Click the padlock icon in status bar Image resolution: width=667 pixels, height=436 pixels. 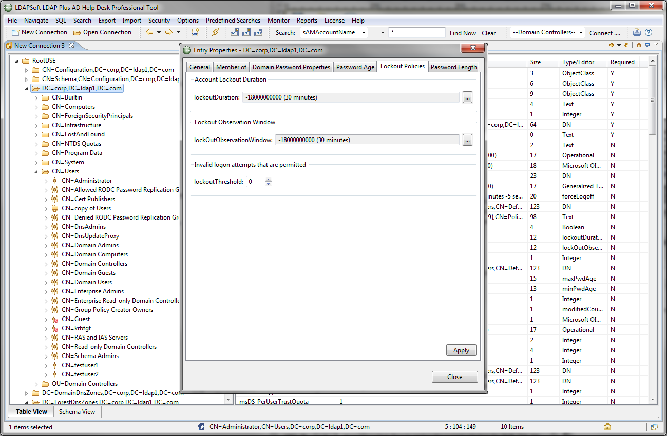coord(607,427)
